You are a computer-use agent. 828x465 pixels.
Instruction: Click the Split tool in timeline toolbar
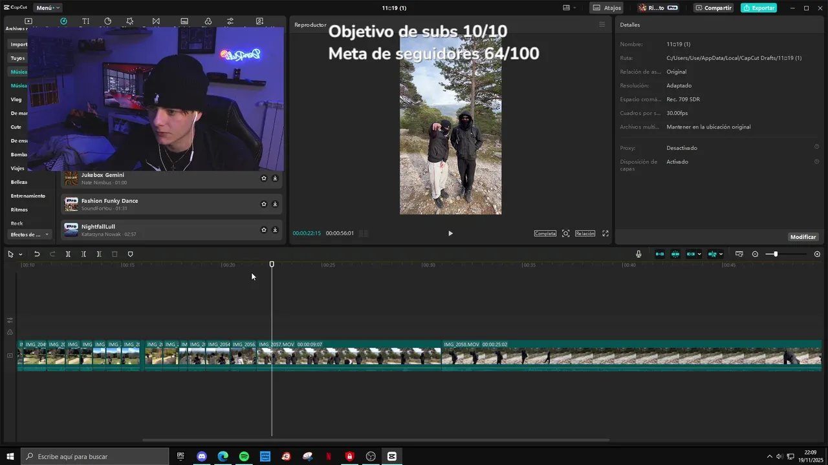tap(68, 254)
